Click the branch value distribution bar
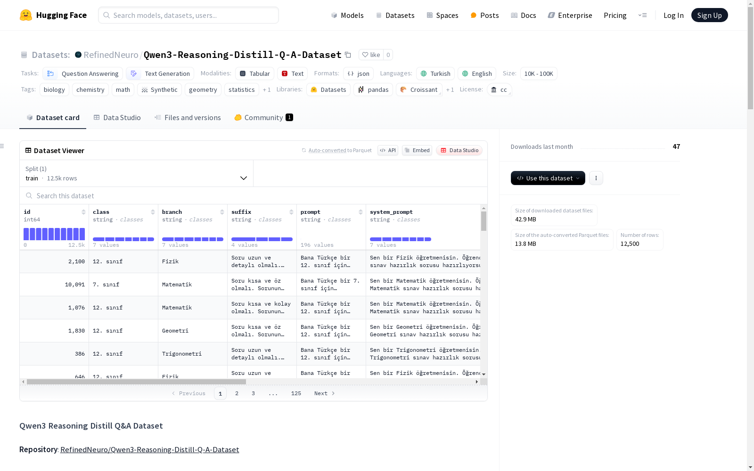This screenshot has height=471, width=754. (x=193, y=239)
